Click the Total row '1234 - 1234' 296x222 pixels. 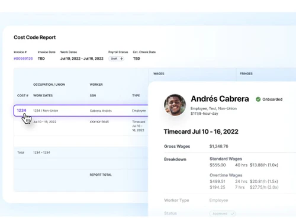(x=41, y=153)
